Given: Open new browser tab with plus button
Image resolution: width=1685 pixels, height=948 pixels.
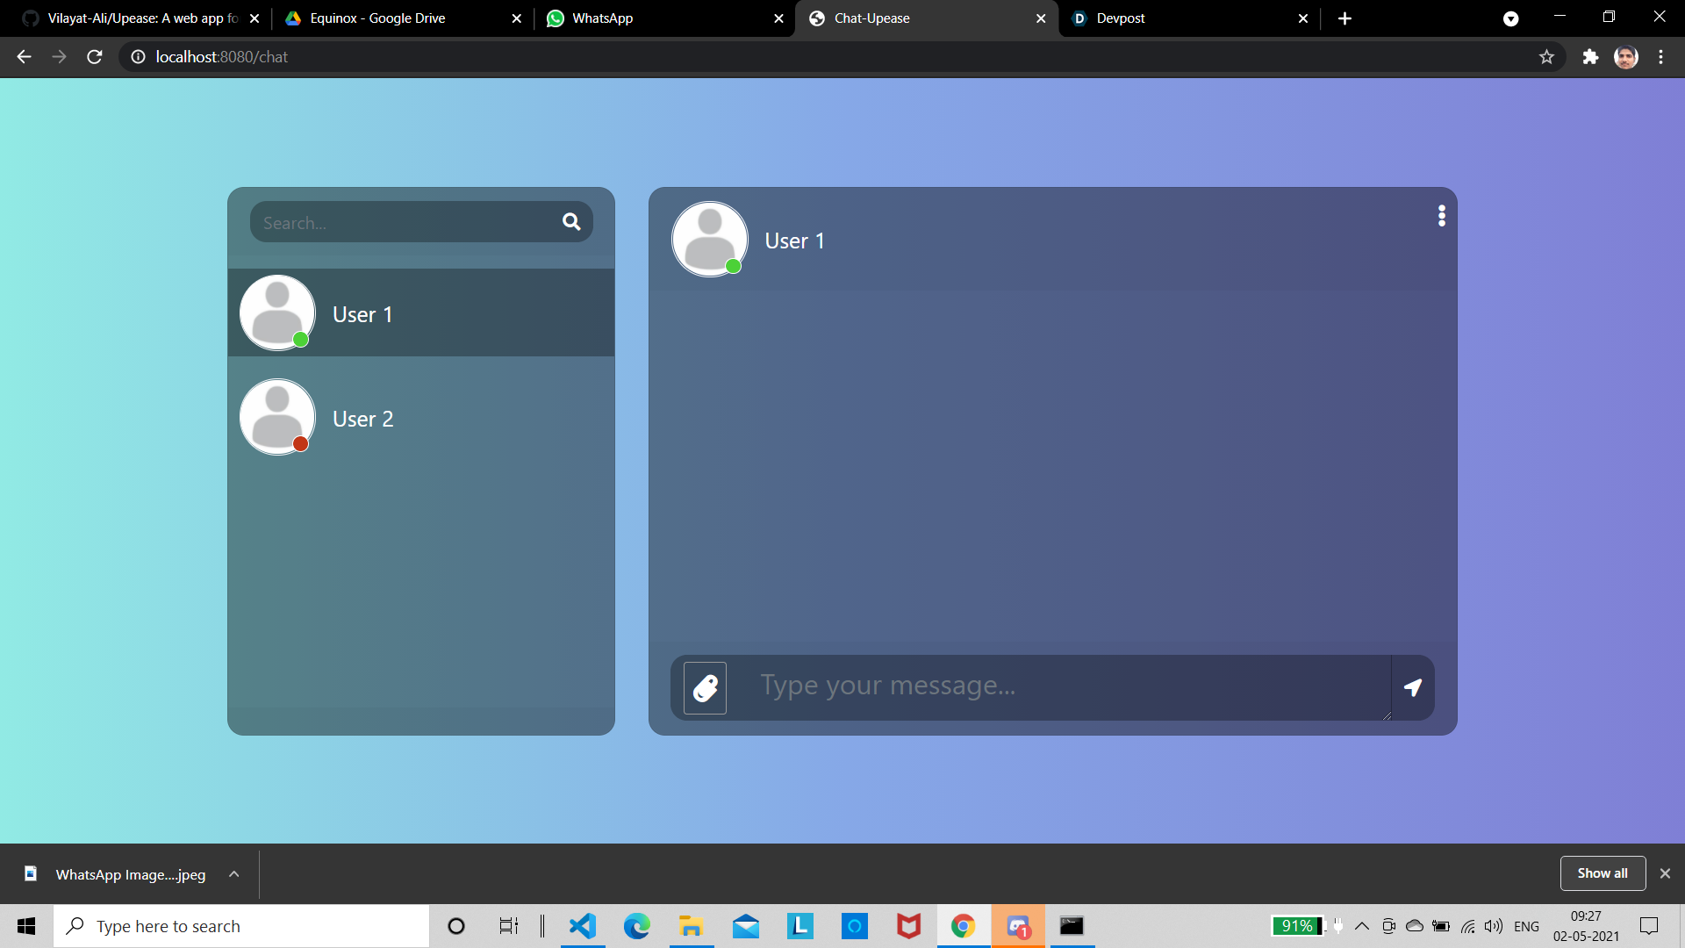Looking at the screenshot, I should pos(1344,18).
